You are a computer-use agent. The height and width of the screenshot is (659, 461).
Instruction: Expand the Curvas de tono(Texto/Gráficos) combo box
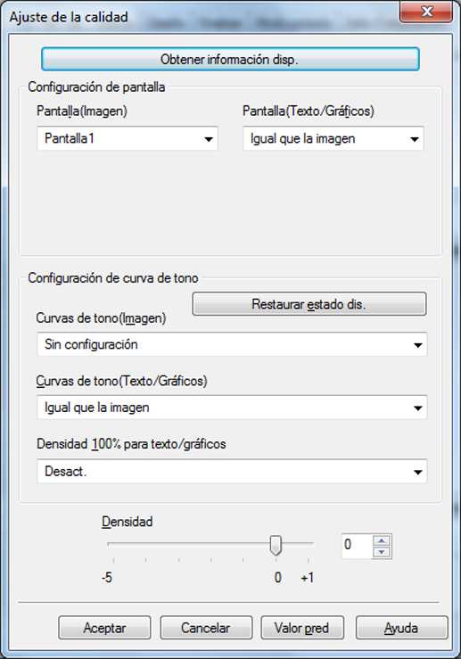[232, 408]
